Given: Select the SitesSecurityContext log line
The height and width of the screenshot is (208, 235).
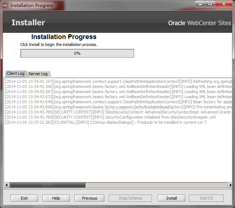Looking at the screenshot, I should pos(118,112).
